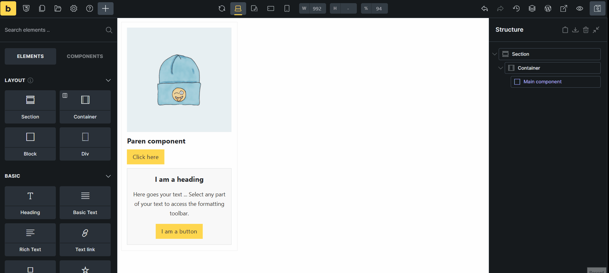Click the undo arrow icon
The height and width of the screenshot is (273, 609).
pyautogui.click(x=485, y=9)
